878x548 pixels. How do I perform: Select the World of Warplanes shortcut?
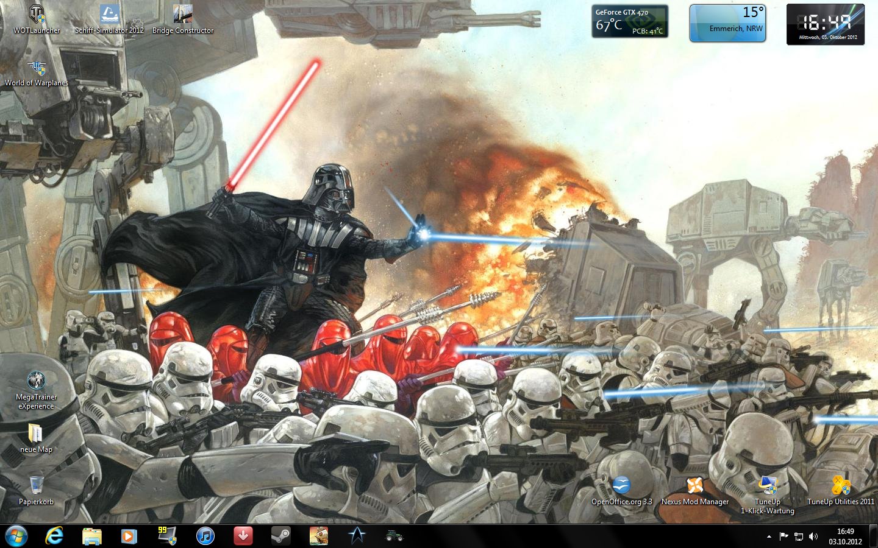(37, 69)
